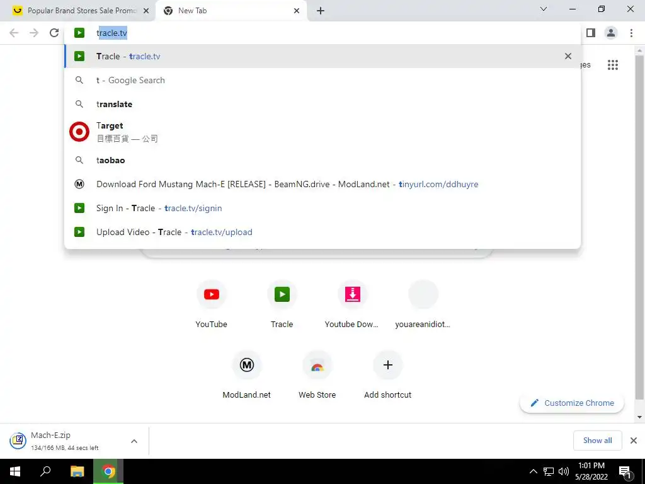Image resolution: width=645 pixels, height=484 pixels.
Task: Open the tab search chevron
Action: 543,9
